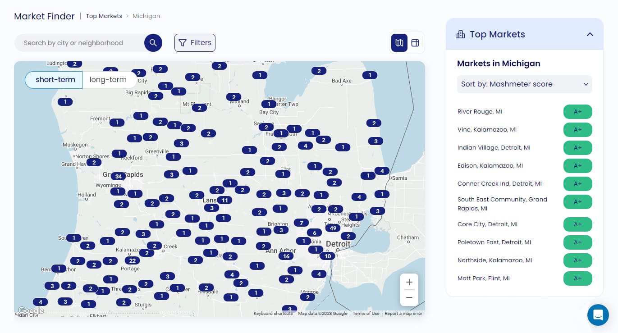Open the chat bubble in bottom-right corner
618x333 pixels.
pyautogui.click(x=598, y=315)
